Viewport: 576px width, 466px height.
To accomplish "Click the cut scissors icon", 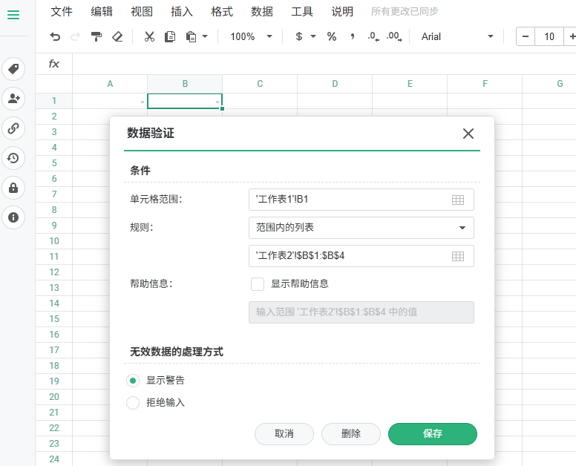I will click(x=149, y=36).
